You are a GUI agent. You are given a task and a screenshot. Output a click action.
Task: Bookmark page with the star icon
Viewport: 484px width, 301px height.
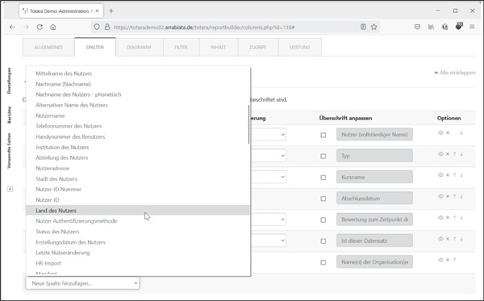pyautogui.click(x=373, y=27)
